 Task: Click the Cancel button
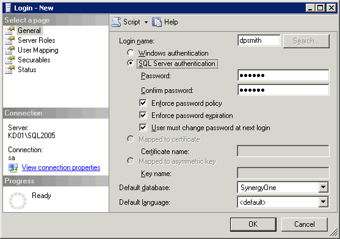(x=304, y=224)
